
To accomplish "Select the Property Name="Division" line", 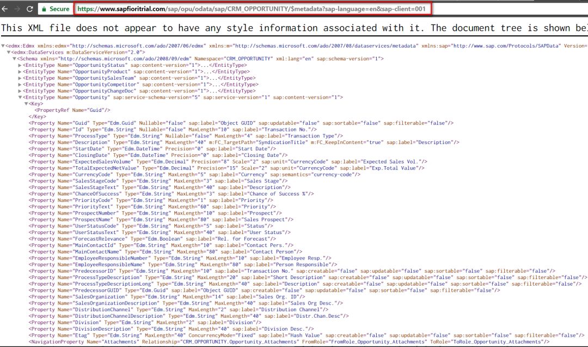I will pos(145,323).
